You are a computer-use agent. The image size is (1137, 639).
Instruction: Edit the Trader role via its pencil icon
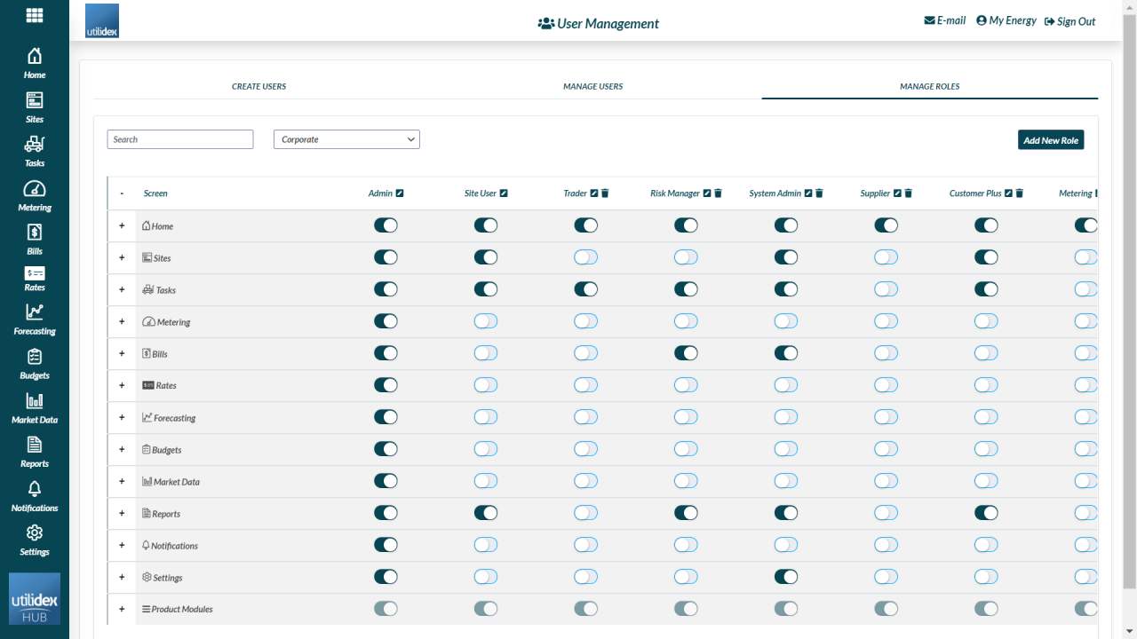(593, 193)
